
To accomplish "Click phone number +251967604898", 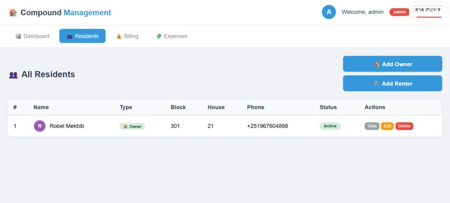I will click(267, 126).
